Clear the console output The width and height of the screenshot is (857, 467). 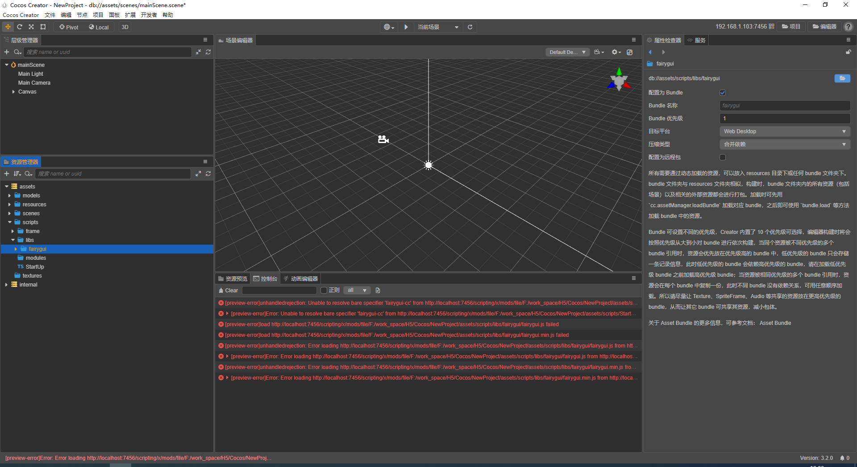click(228, 291)
